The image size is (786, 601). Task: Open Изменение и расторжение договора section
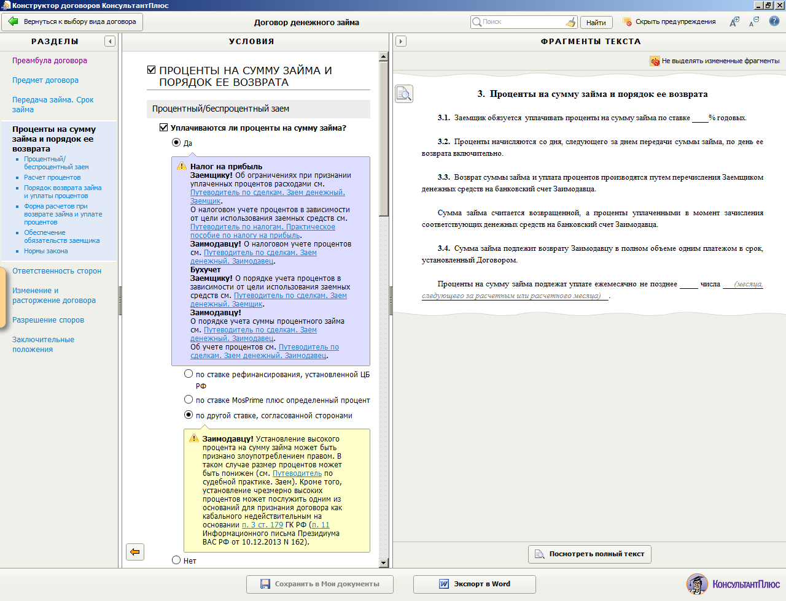tap(54, 296)
